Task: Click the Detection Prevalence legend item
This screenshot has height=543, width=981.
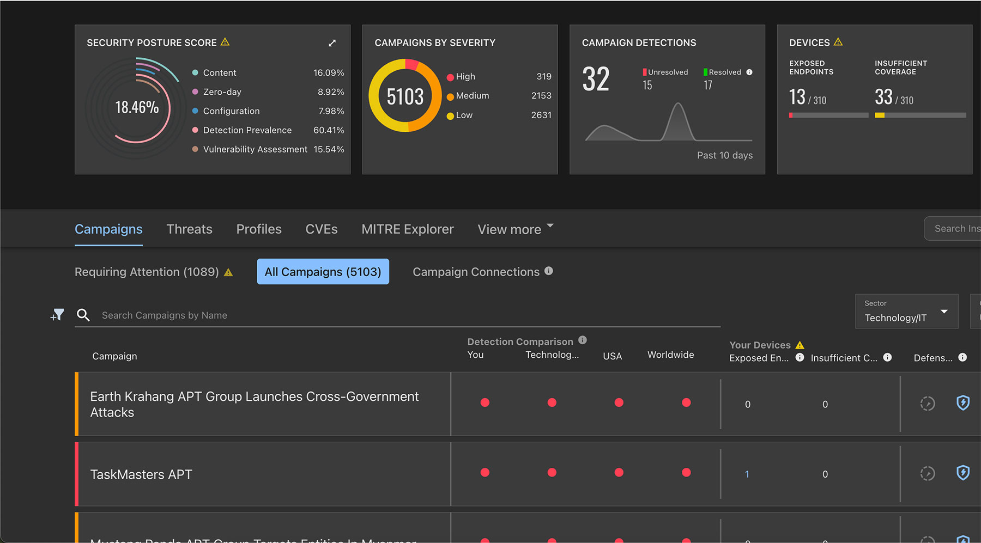Action: click(x=268, y=130)
